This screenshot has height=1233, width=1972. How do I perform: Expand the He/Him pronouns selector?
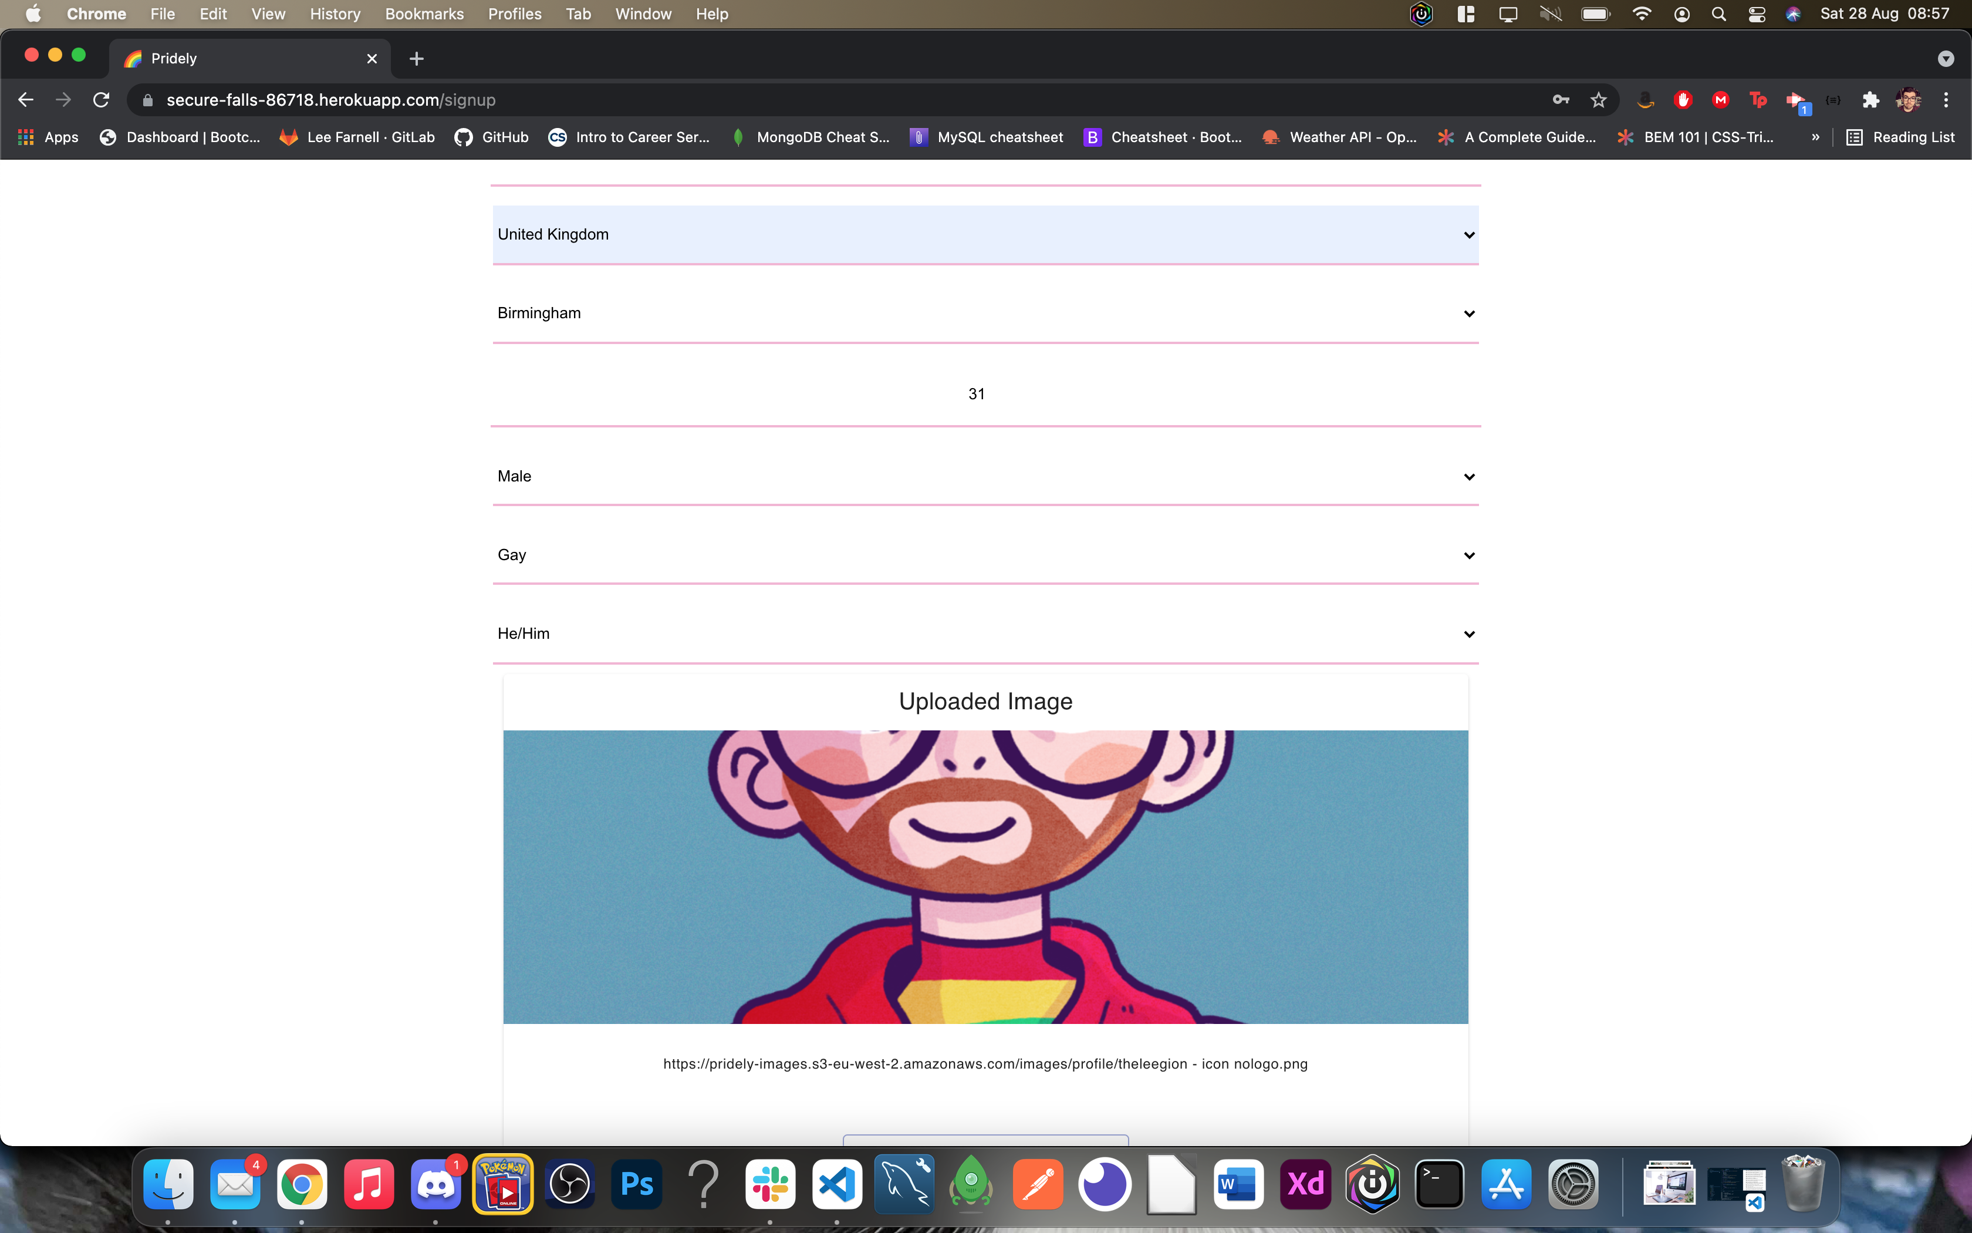tap(1467, 634)
